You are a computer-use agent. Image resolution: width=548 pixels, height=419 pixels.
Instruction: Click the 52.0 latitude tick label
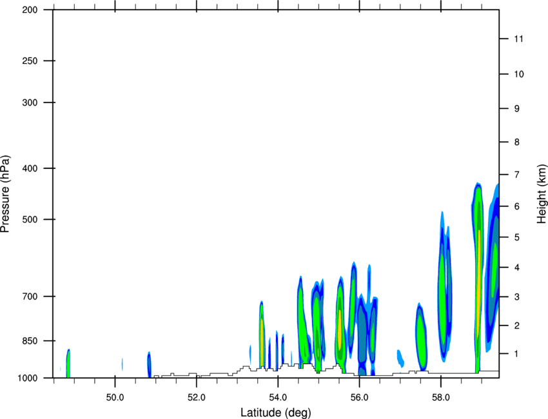[x=197, y=398]
